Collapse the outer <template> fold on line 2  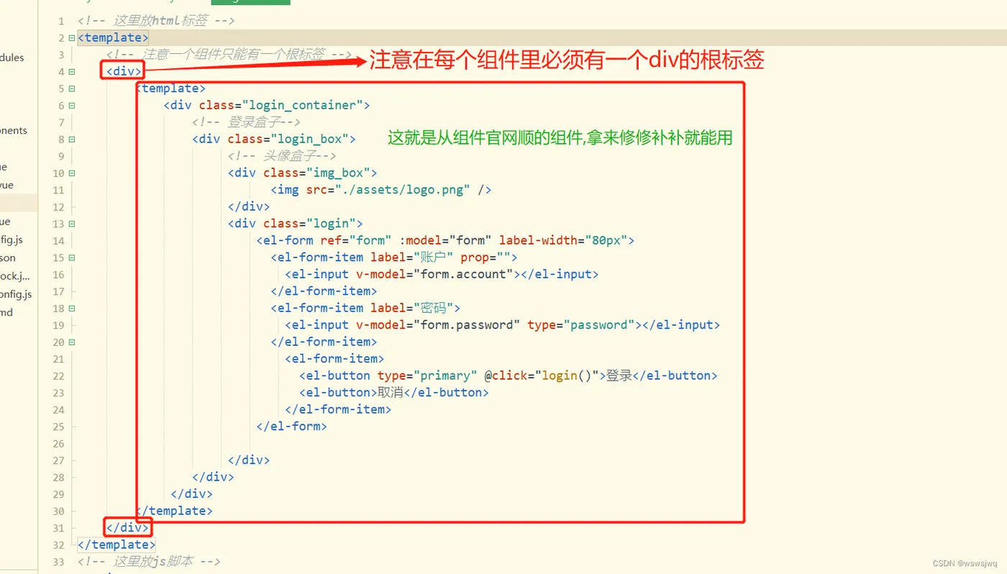click(71, 38)
